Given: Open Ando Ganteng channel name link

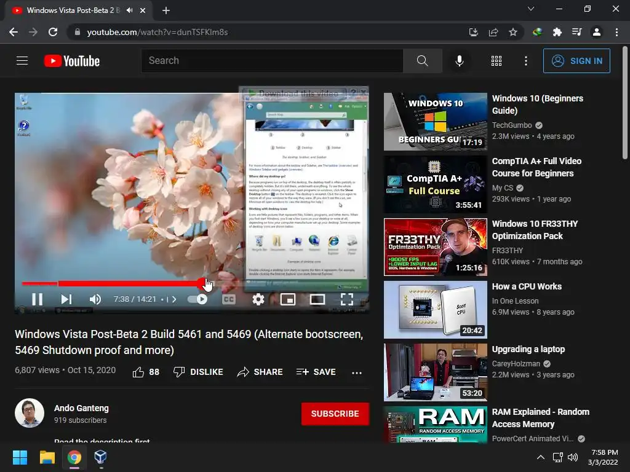Looking at the screenshot, I should [81, 408].
